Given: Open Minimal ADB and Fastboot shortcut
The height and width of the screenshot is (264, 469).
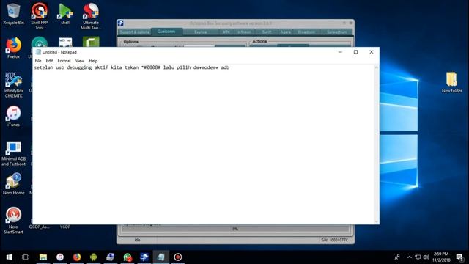Looking at the screenshot, I should (13, 153).
